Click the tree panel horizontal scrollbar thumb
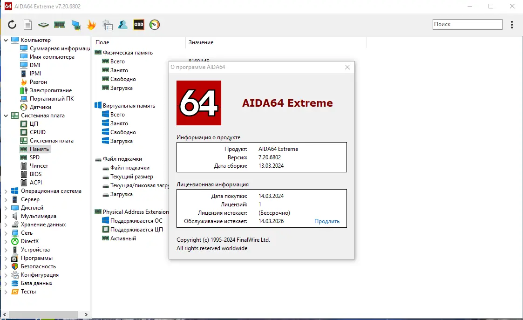 [x=43, y=314]
